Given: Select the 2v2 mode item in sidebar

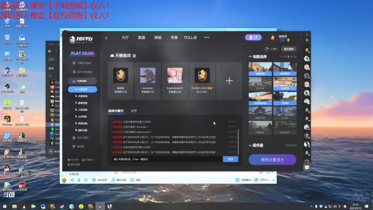Looking at the screenshot, I should click(x=81, y=117).
